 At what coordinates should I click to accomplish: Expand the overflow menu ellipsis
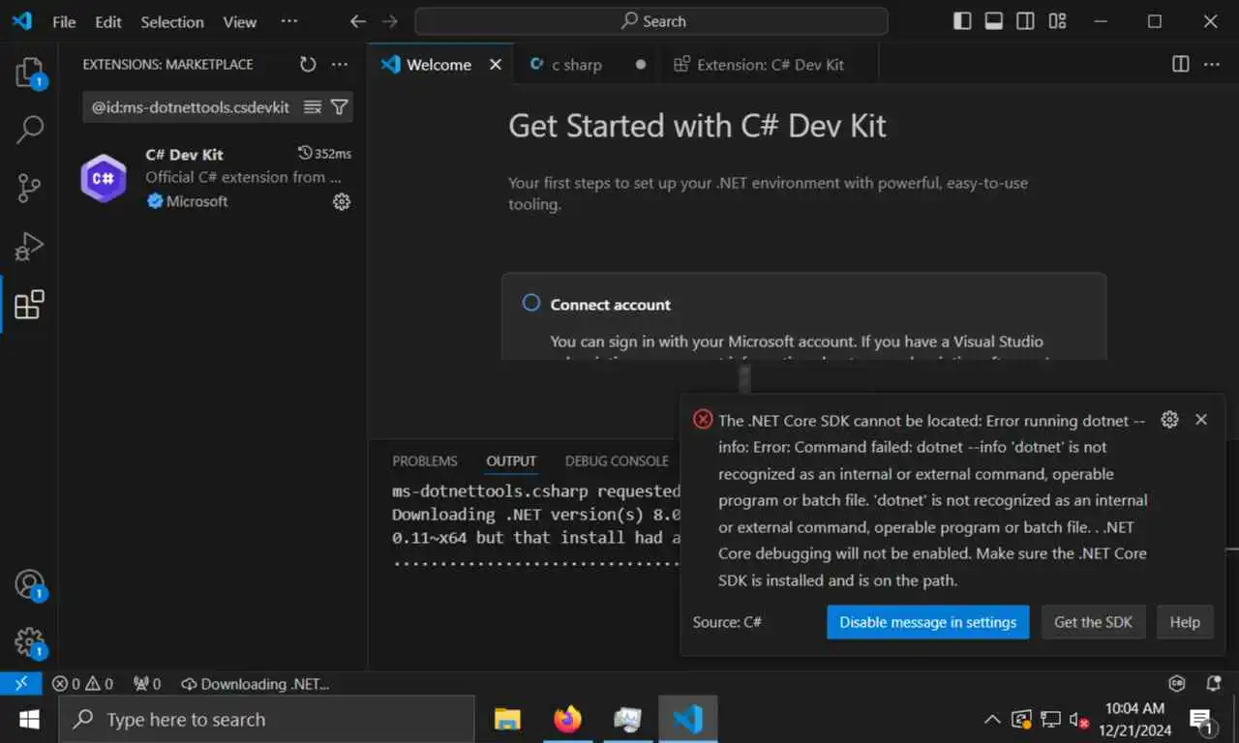pos(288,20)
